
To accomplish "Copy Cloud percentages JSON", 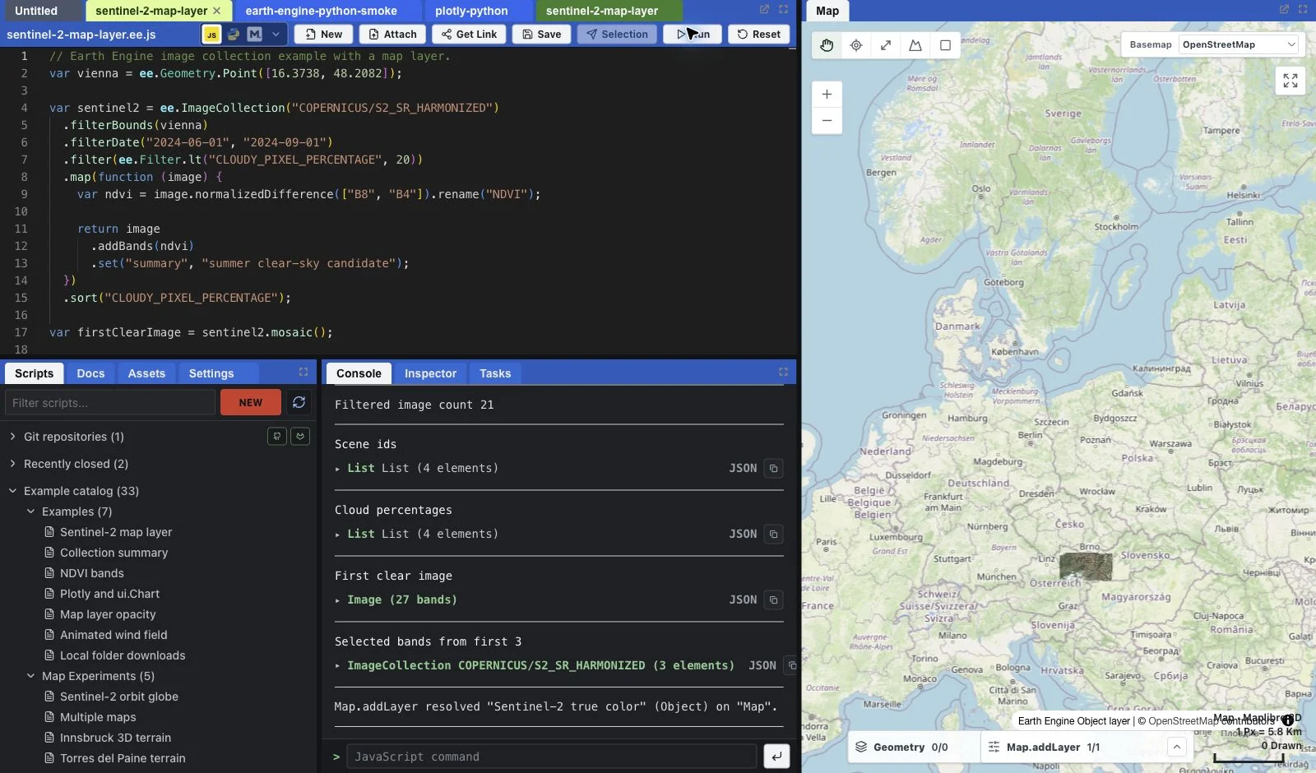I will coord(773,535).
